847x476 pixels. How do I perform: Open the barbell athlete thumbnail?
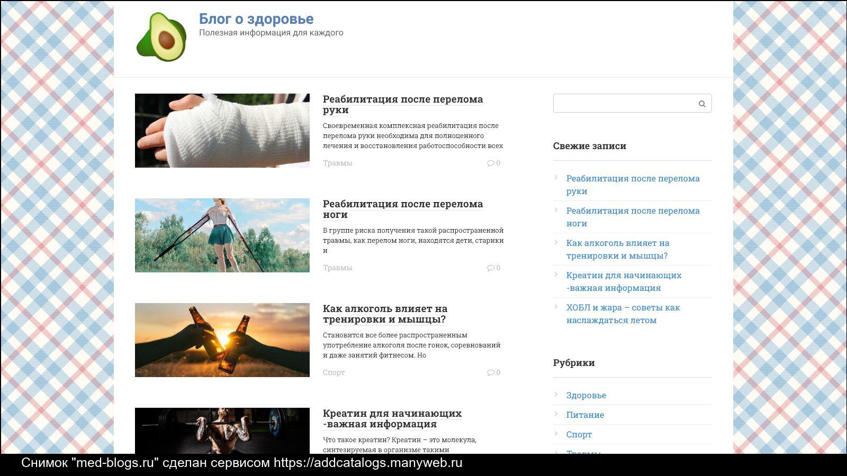[x=222, y=431]
